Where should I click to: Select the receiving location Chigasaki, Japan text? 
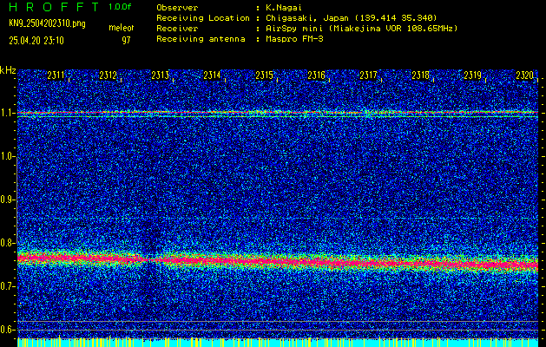[x=352, y=17]
